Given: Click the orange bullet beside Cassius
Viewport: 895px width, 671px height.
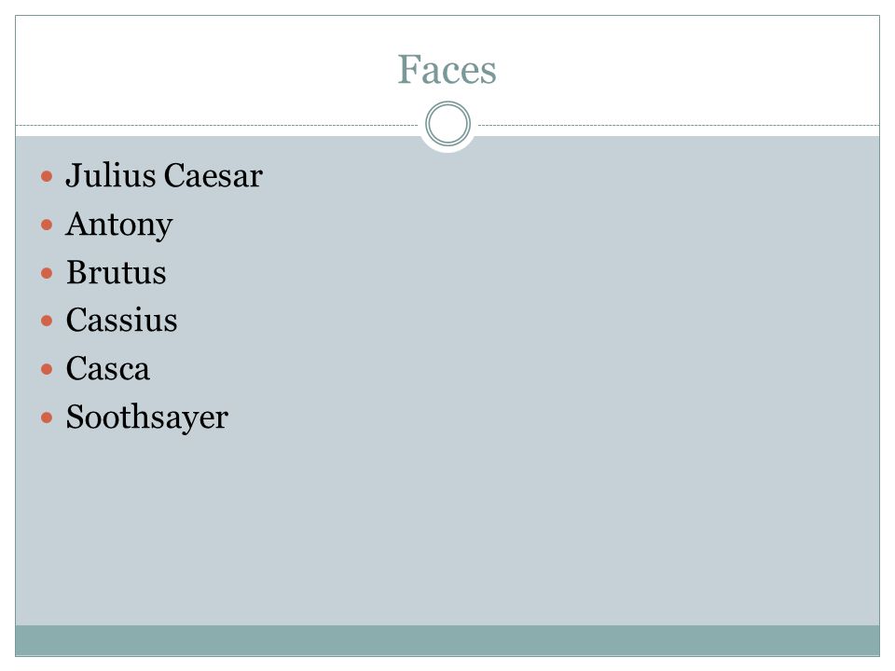Looking at the screenshot, I should pos(47,322).
